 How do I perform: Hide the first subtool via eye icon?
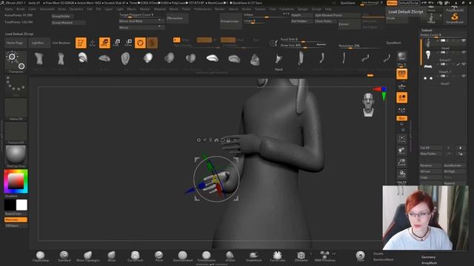coord(464,41)
